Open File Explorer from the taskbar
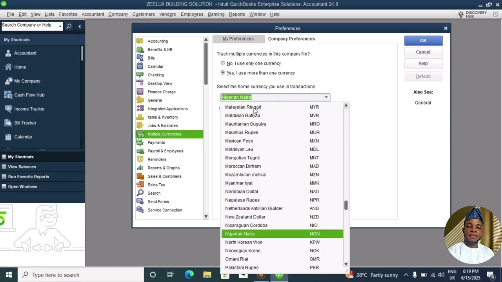 tap(207, 275)
